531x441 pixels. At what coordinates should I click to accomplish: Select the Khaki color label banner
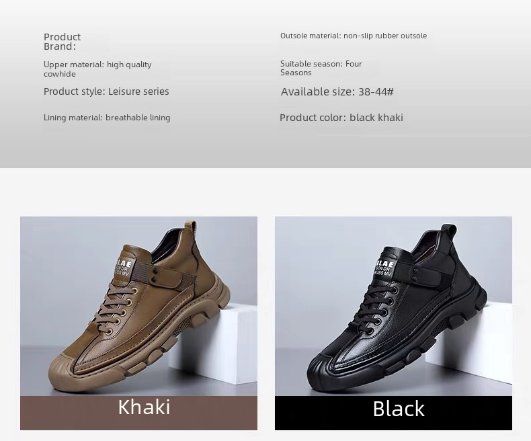click(x=138, y=413)
